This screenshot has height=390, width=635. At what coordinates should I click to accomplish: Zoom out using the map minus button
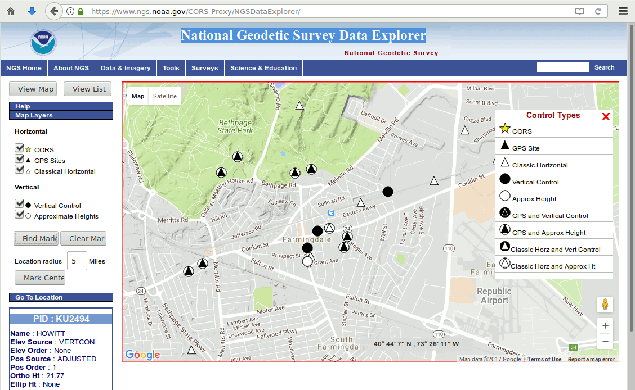pos(605,341)
